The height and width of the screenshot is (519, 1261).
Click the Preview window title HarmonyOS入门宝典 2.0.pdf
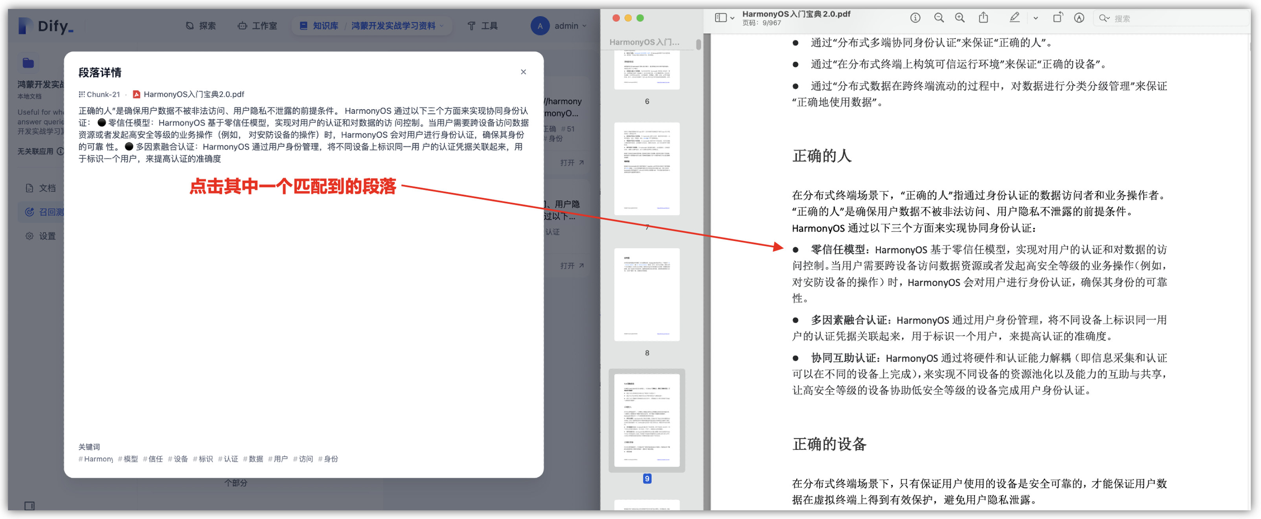click(x=796, y=14)
